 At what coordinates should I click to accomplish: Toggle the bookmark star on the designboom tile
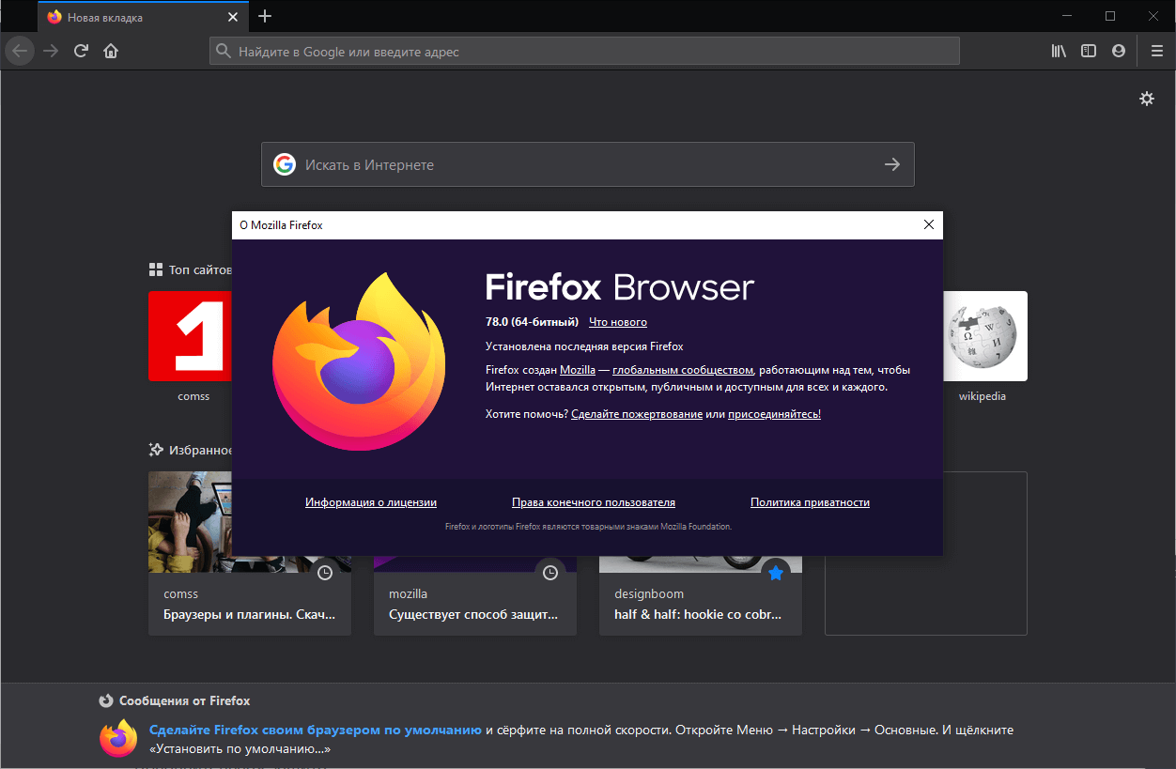[775, 572]
